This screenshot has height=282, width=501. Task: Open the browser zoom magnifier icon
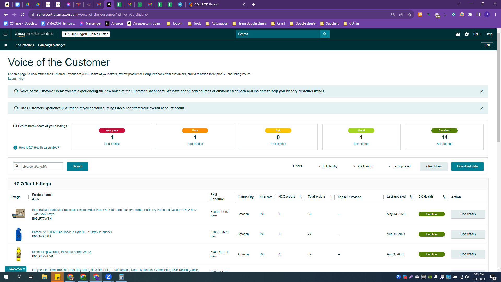[393, 14]
